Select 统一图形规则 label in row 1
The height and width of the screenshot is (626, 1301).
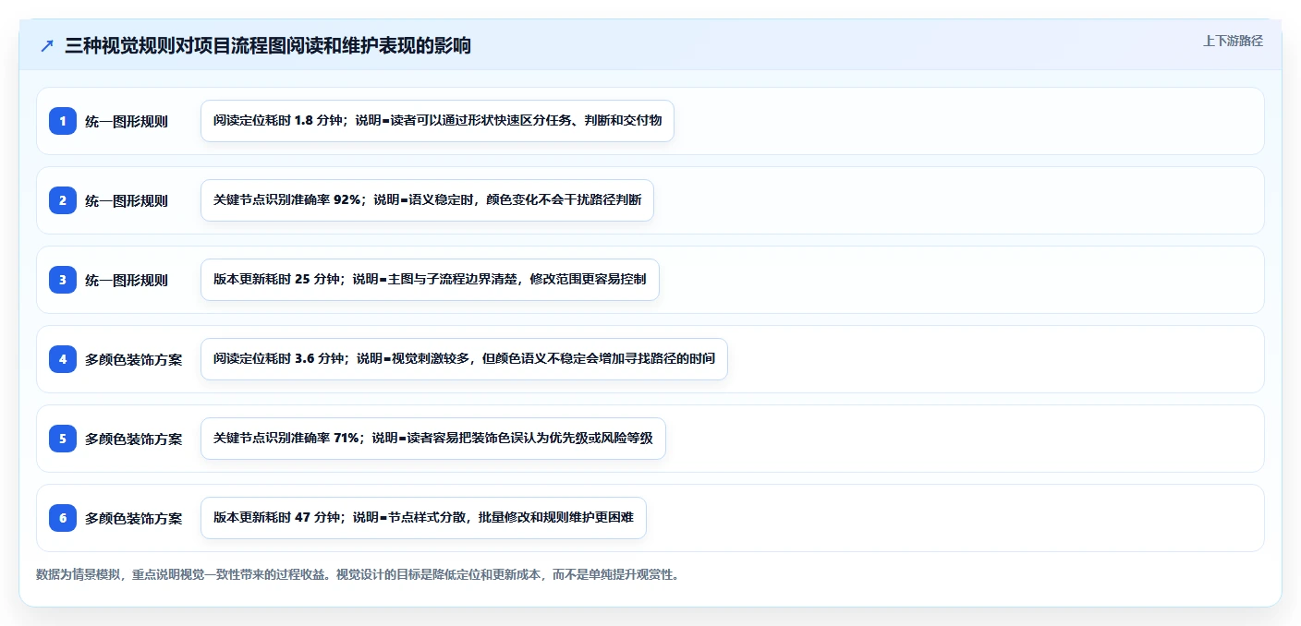tap(127, 121)
